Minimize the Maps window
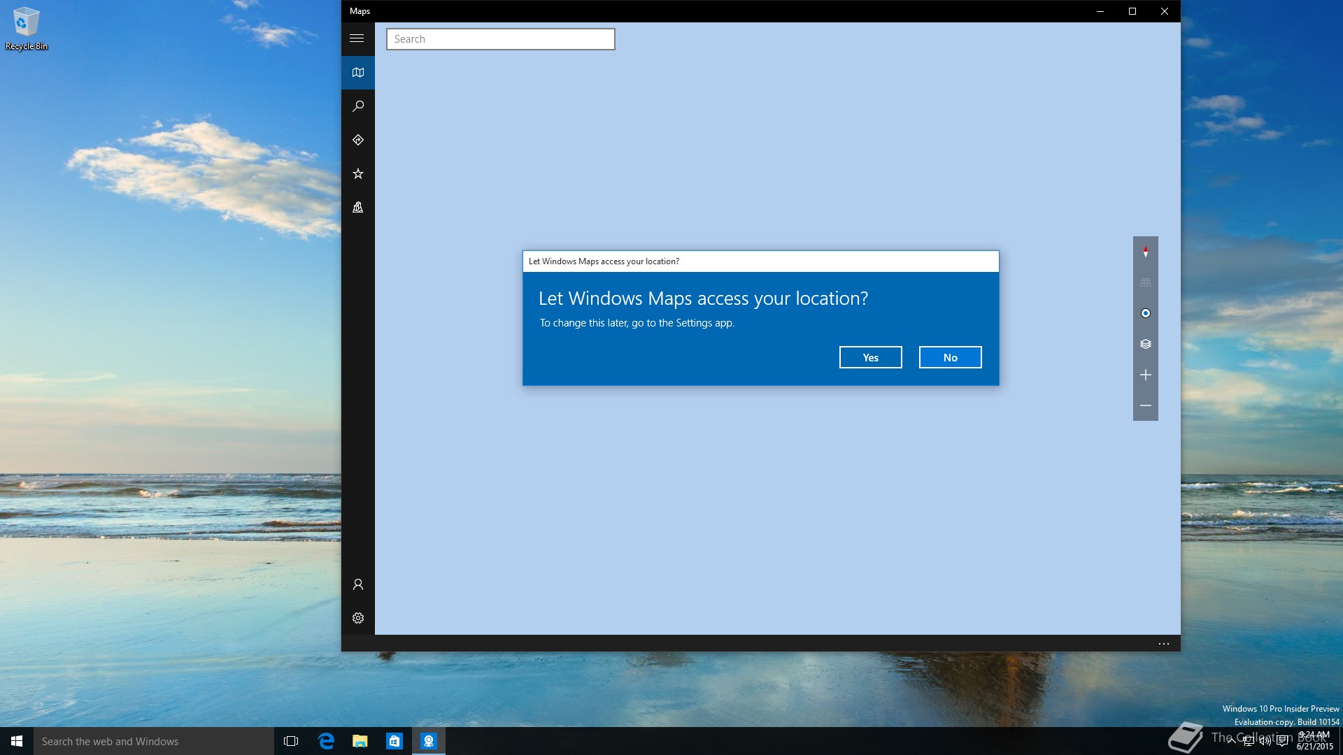 point(1100,11)
